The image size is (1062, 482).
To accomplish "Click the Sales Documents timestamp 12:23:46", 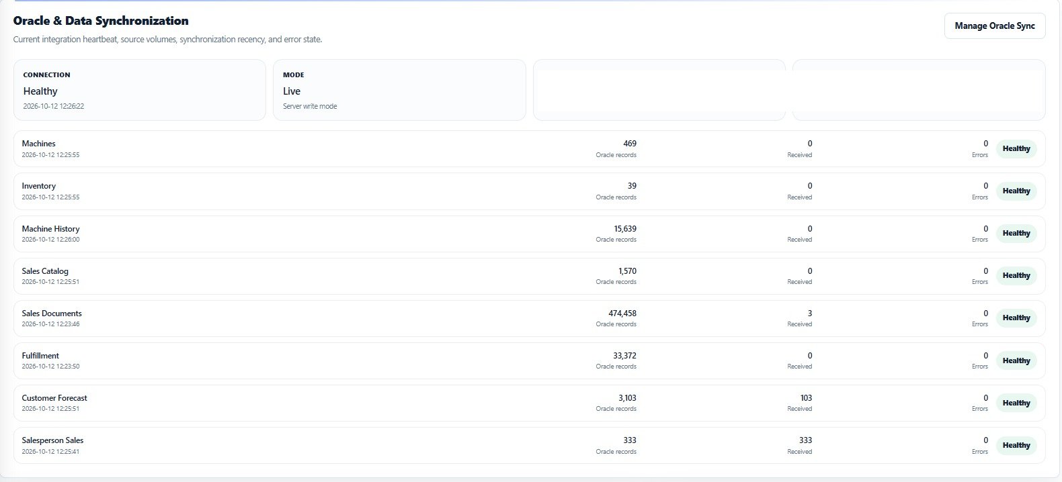I will (x=50, y=324).
